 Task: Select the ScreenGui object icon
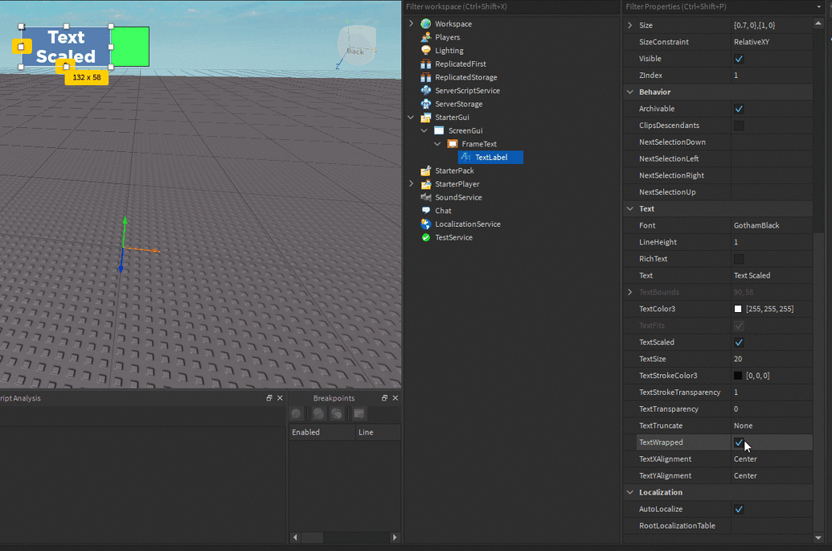tap(439, 130)
